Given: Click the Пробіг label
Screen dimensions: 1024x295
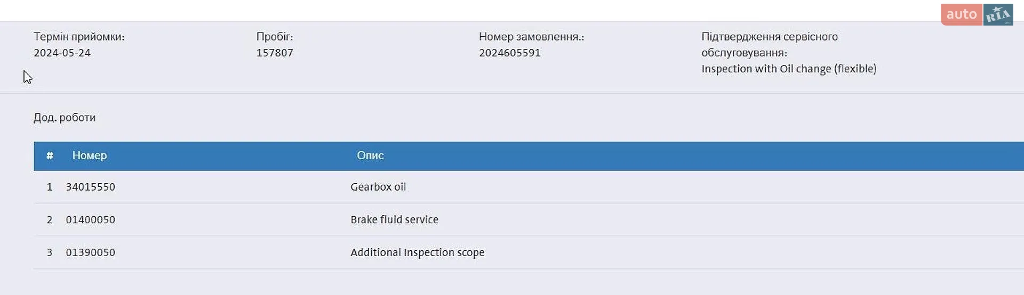Looking at the screenshot, I should point(275,37).
